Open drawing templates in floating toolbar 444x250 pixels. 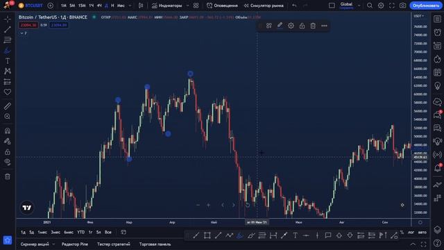point(269,26)
